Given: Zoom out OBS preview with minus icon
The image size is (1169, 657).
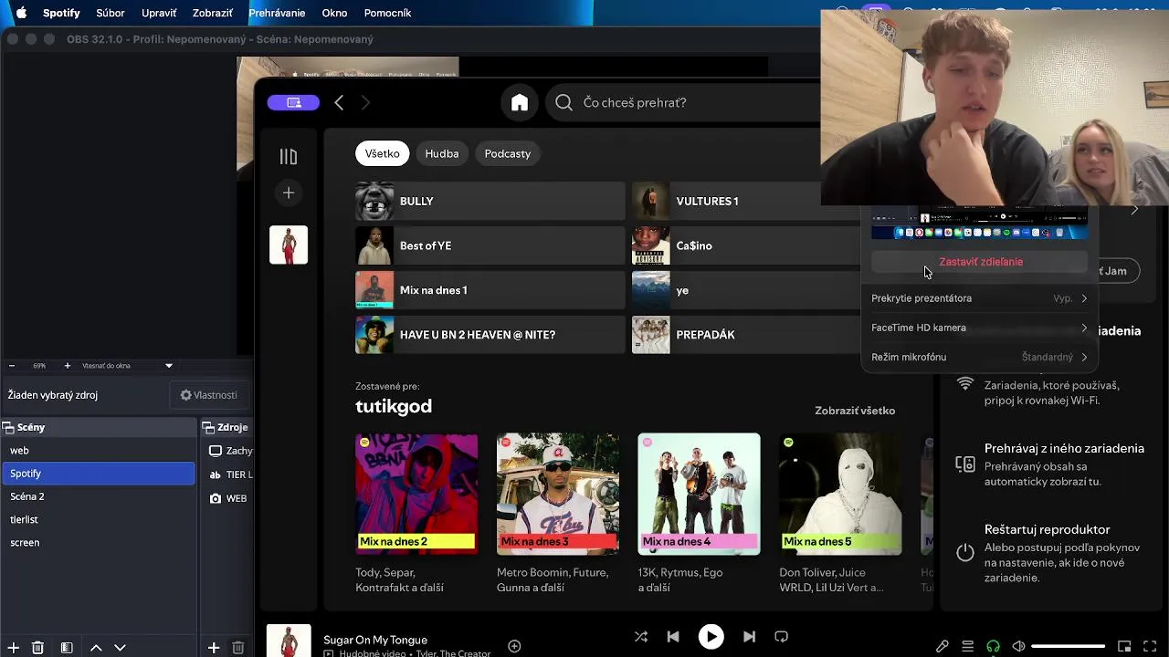Looking at the screenshot, I should [12, 366].
